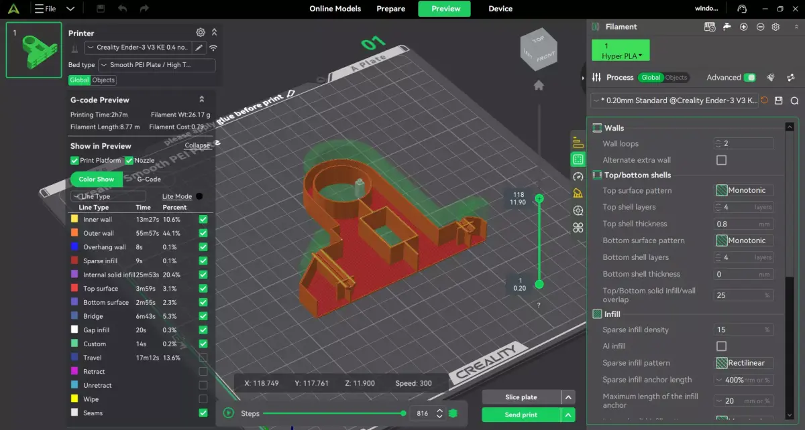
Task: Hide Inner wall lines in preview
Action: 203,219
